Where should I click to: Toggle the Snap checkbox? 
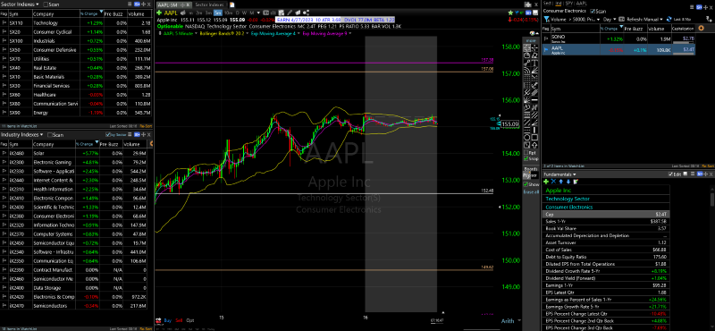tap(526, 158)
